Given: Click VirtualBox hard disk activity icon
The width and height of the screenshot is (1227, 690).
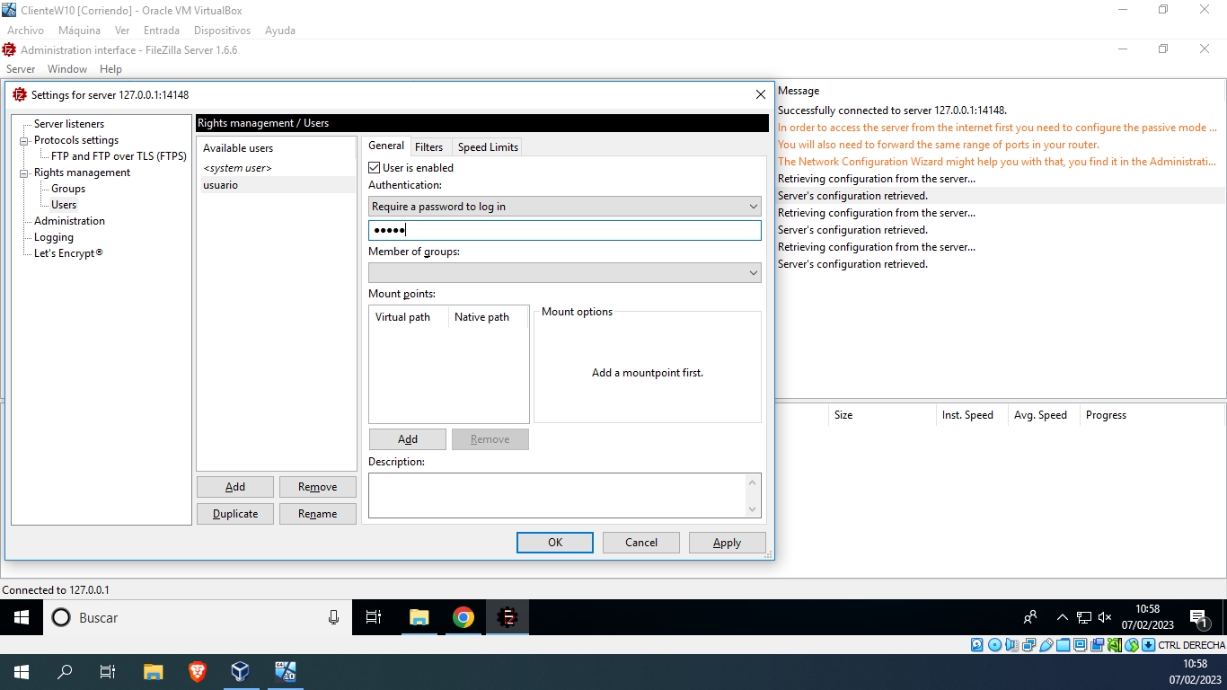Looking at the screenshot, I should 977,645.
